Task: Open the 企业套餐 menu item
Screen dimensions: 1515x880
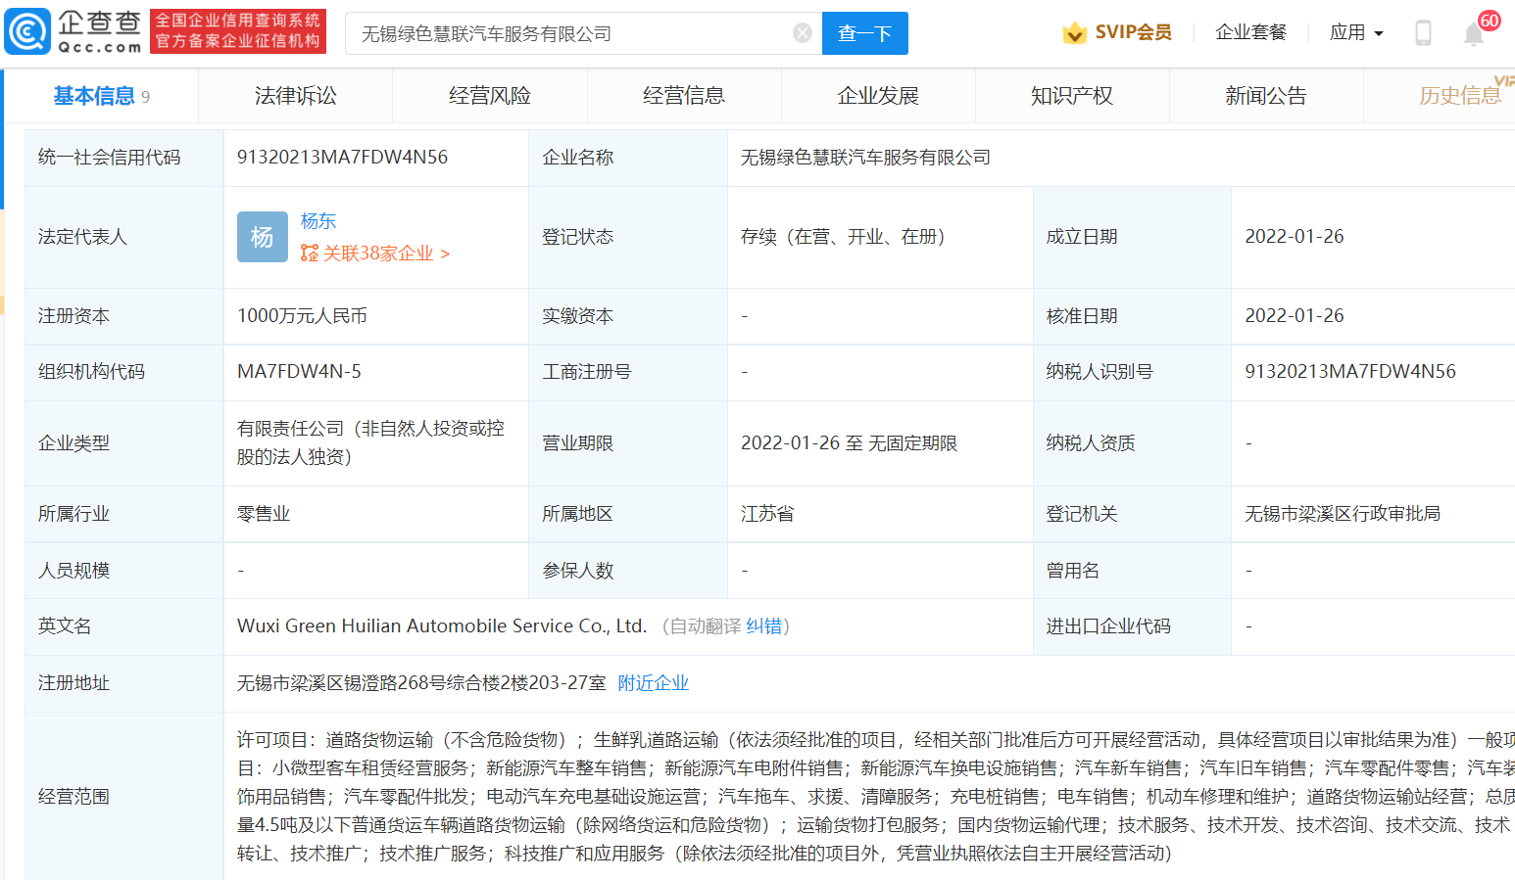Action: (1250, 33)
